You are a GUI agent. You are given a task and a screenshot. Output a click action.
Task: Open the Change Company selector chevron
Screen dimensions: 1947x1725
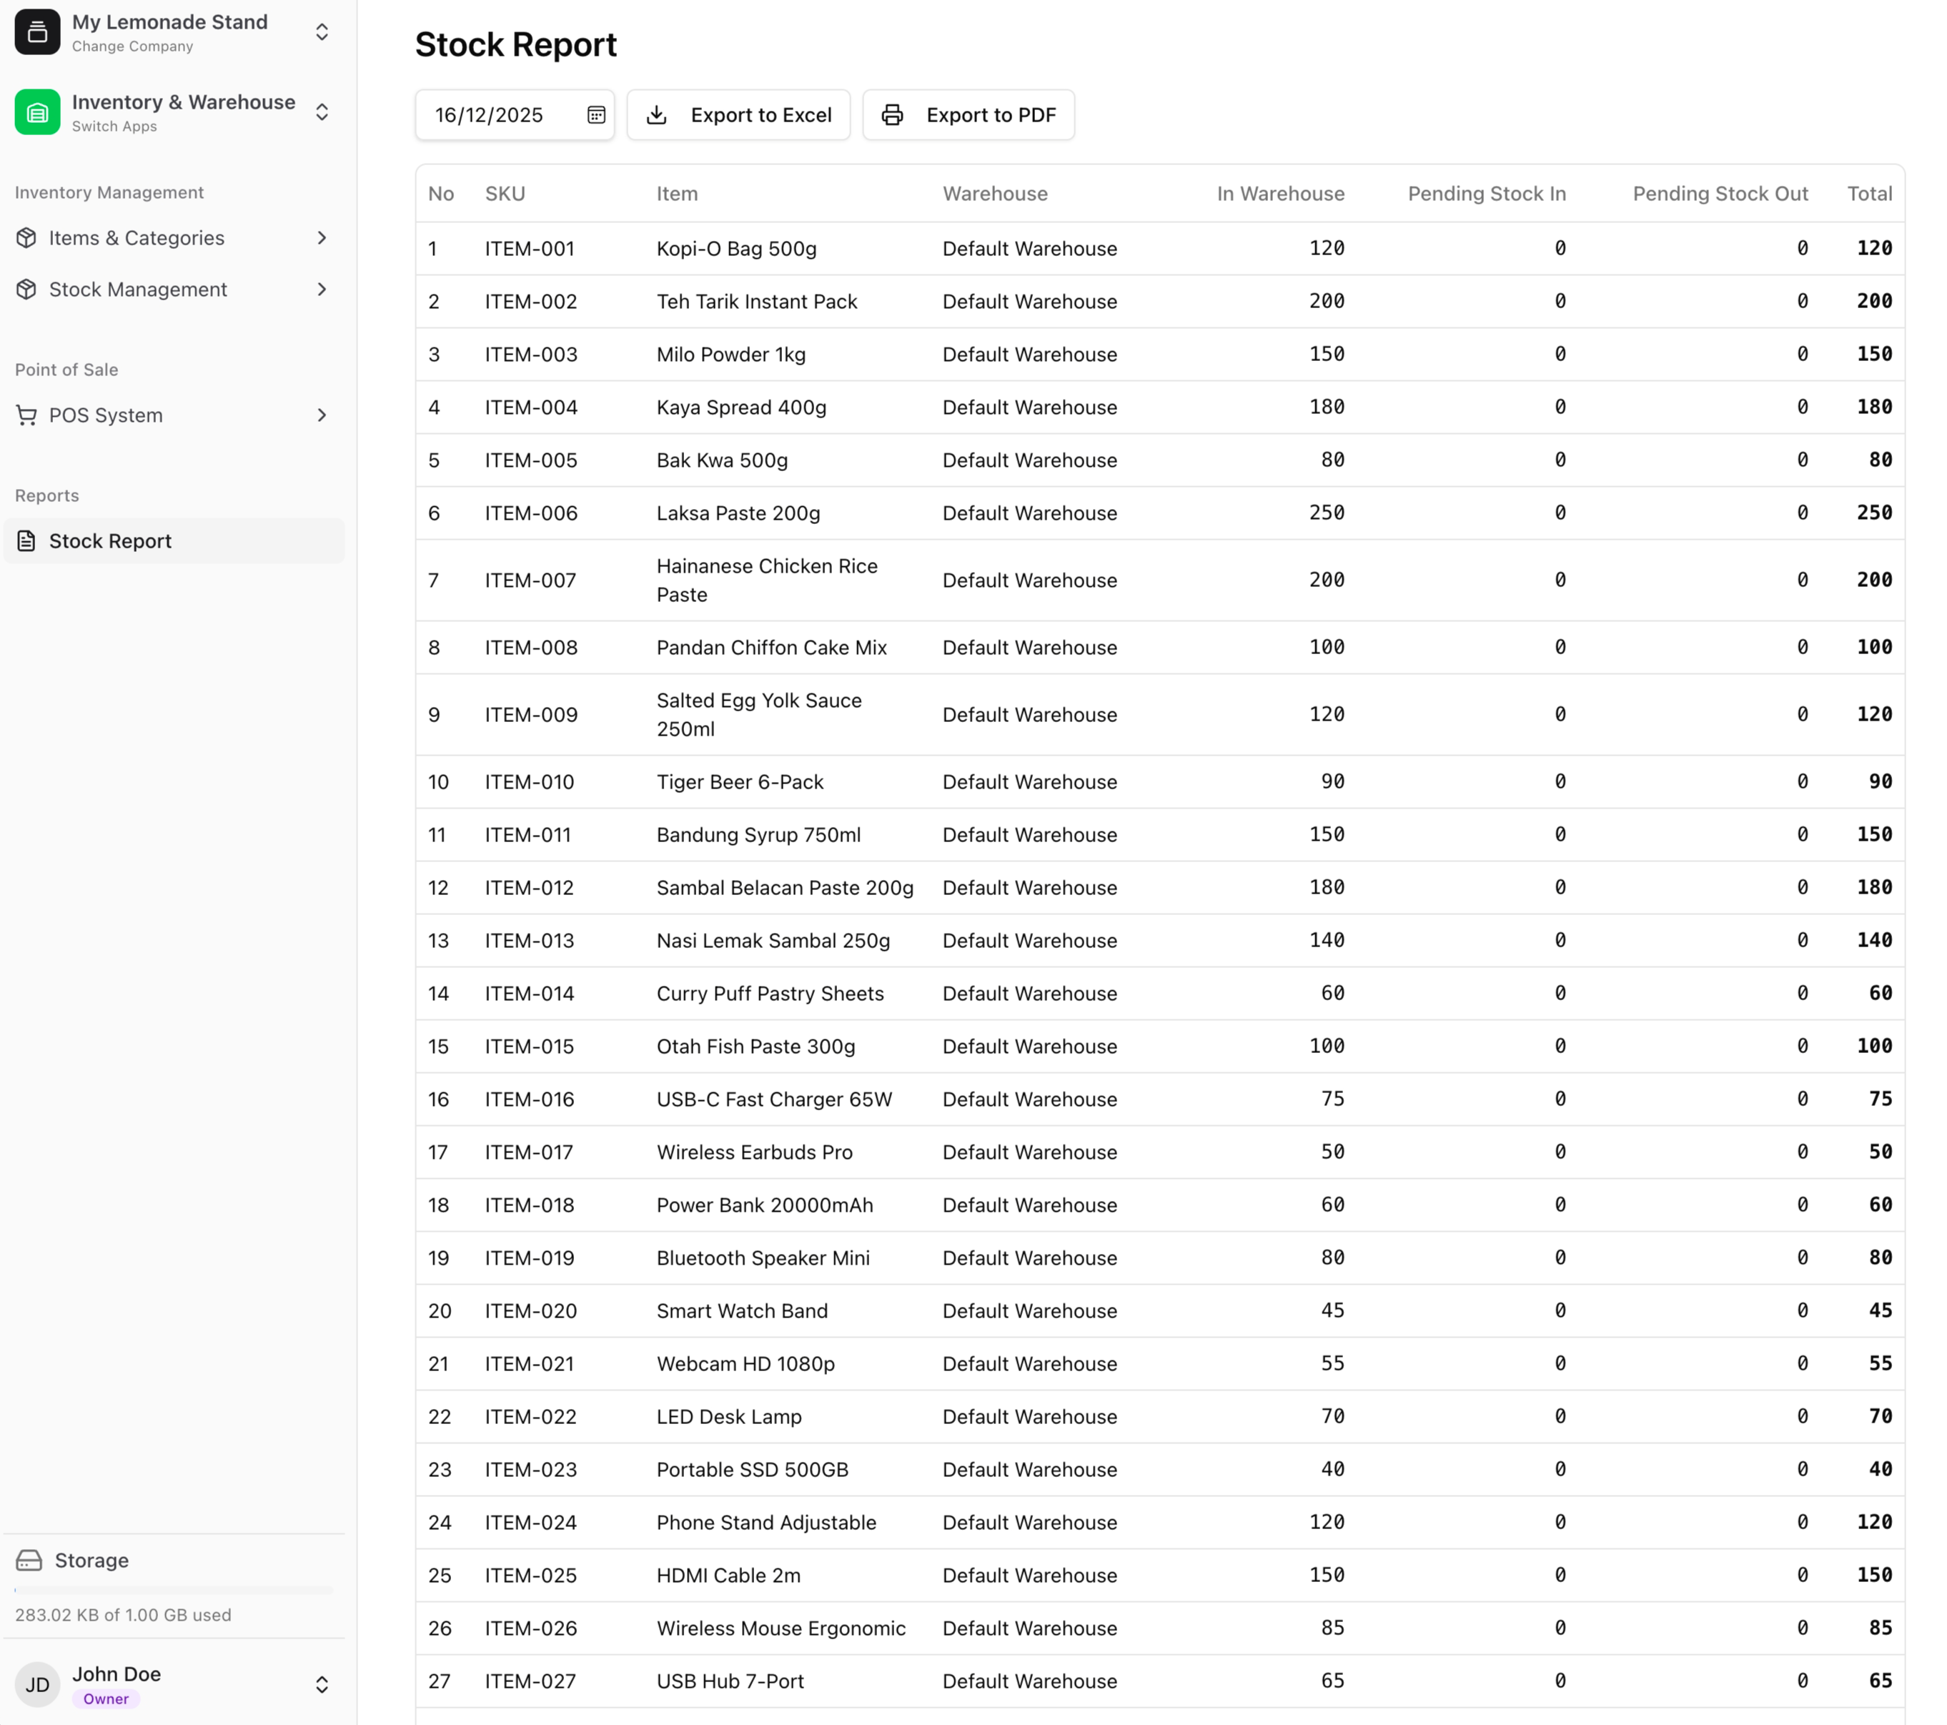(x=322, y=31)
